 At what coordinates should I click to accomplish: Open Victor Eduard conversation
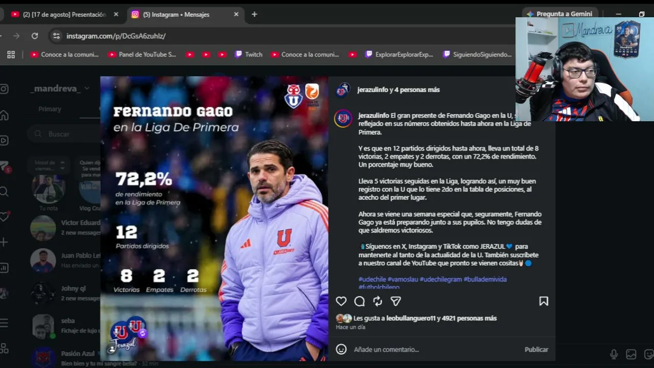(65, 228)
